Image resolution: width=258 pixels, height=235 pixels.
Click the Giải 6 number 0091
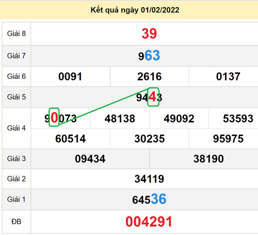[70, 76]
